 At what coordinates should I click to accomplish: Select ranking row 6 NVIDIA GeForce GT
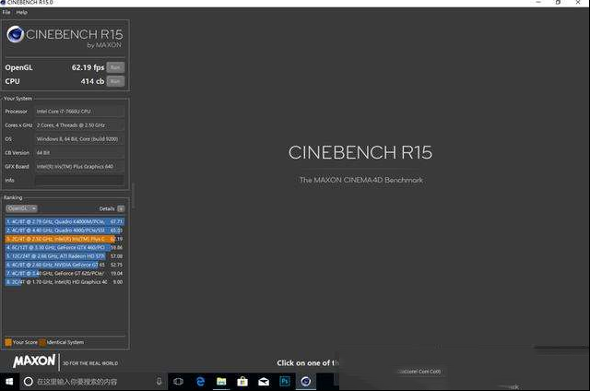(65, 265)
